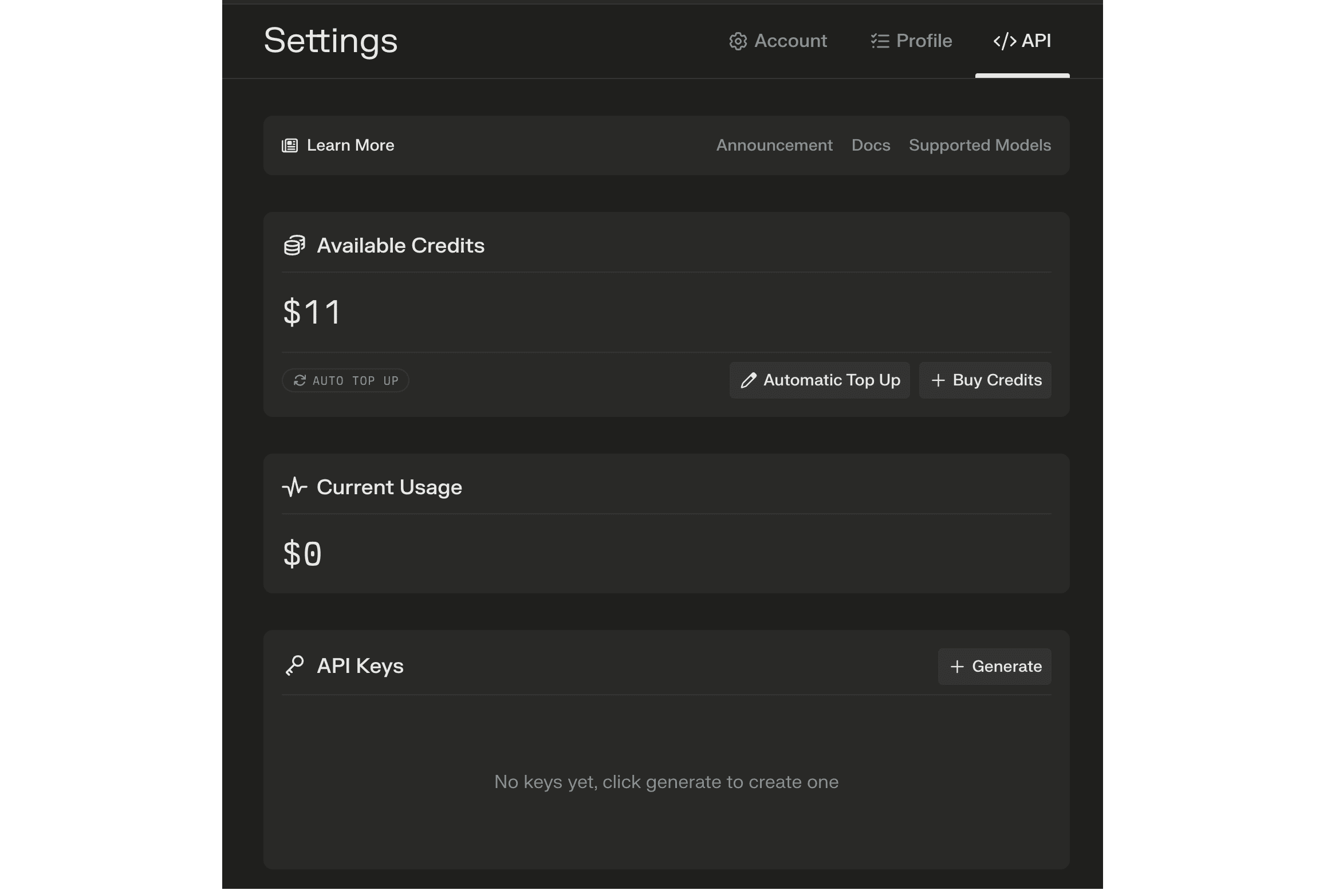Click the newspaper icon beside Learn More
This screenshot has height=890, width=1335.
pyautogui.click(x=290, y=145)
